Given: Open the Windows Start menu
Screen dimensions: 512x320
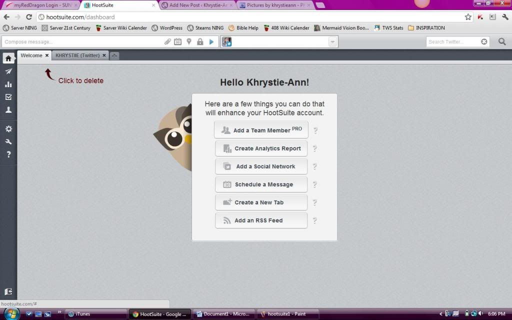Looking at the screenshot, I should coord(12,314).
